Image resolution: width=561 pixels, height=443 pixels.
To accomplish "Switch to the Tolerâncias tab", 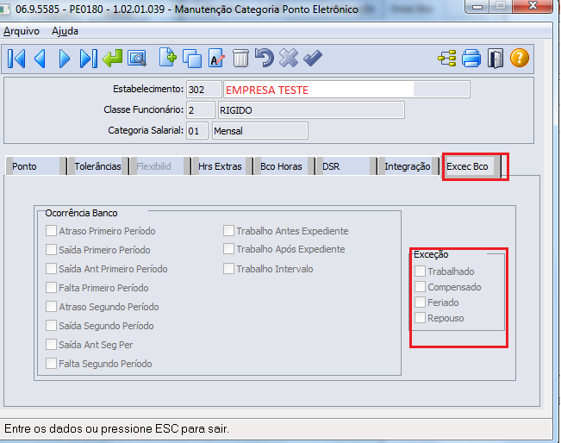I will tap(97, 166).
